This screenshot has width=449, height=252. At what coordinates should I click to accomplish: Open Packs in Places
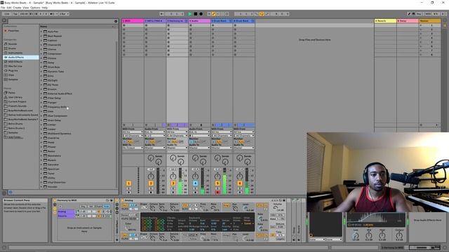(x=11, y=92)
